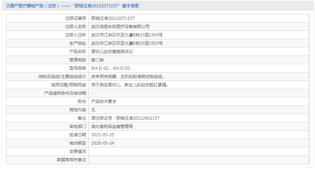Click the label 结构及组成/主要组成成分
This screenshot has width=315, height=172.
pyautogui.click(x=62, y=77)
